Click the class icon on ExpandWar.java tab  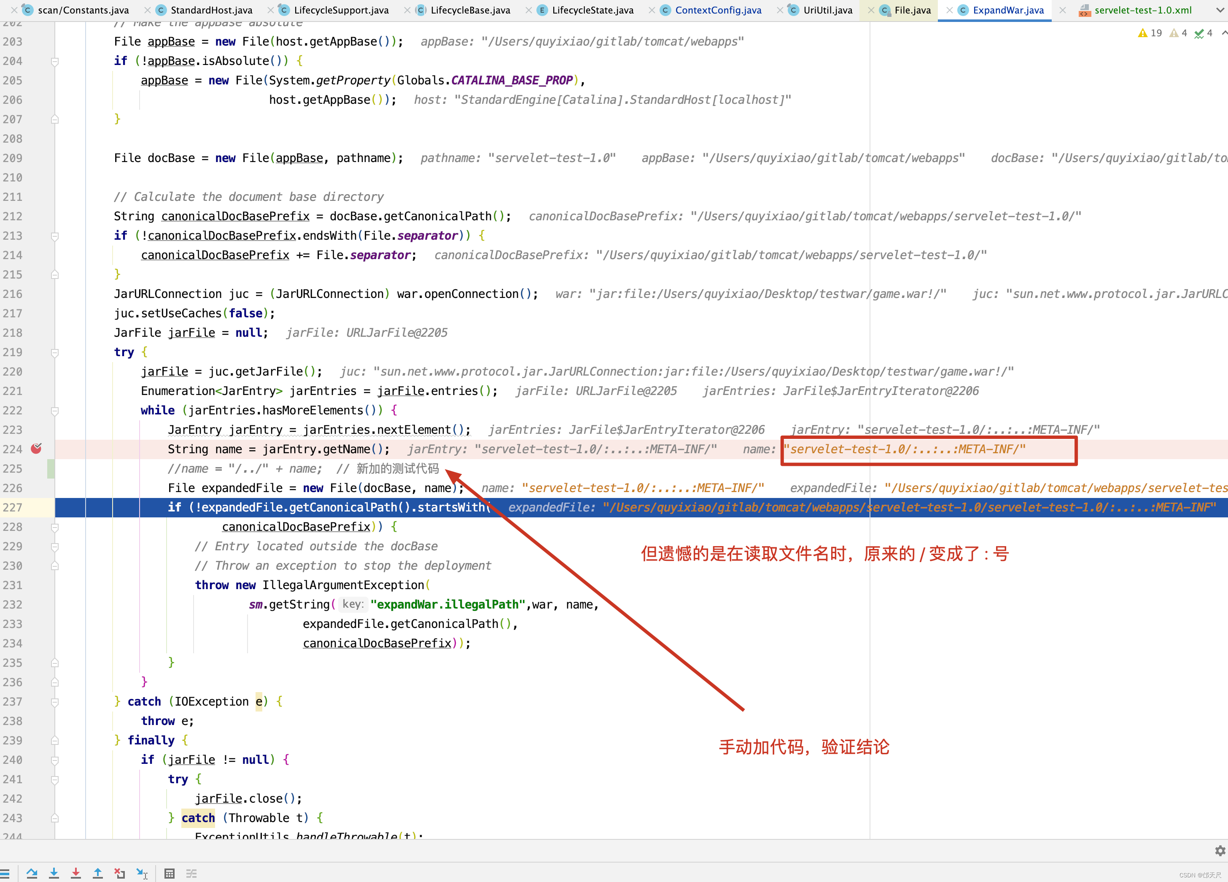(963, 10)
